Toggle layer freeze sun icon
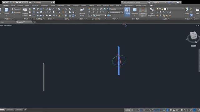200x112 pixels. 160,9
